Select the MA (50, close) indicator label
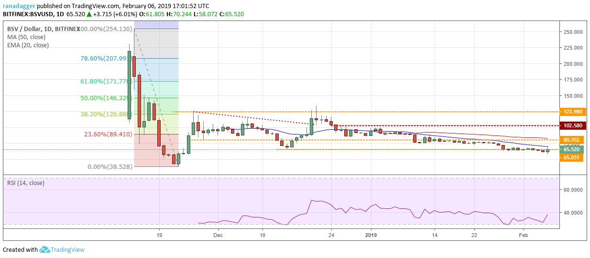This screenshot has height=258, width=590. click(27, 37)
